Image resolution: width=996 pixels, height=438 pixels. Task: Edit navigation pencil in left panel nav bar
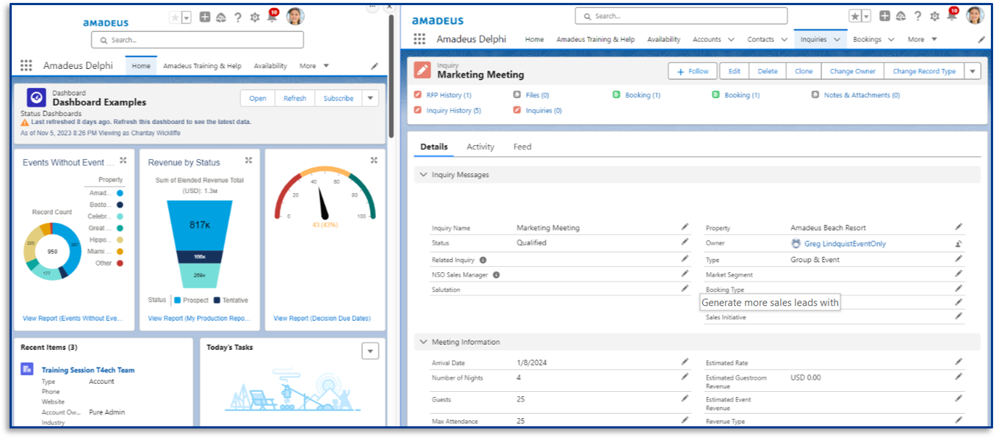(x=375, y=66)
